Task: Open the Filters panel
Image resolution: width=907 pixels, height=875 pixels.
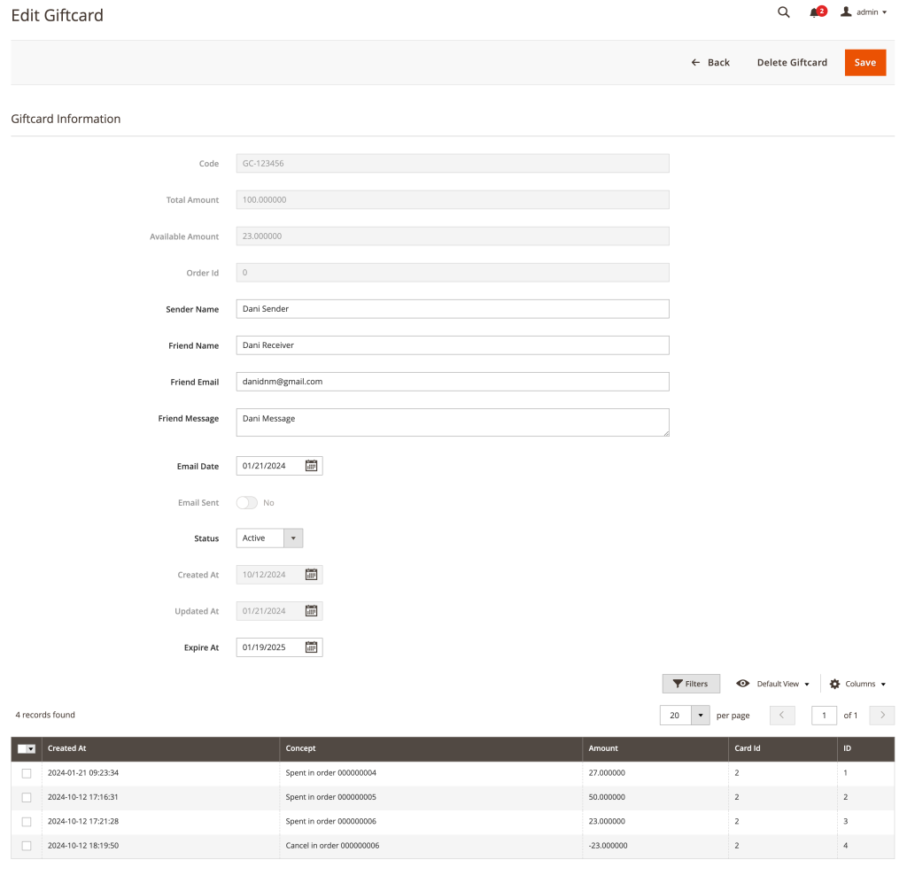Action: coord(691,684)
